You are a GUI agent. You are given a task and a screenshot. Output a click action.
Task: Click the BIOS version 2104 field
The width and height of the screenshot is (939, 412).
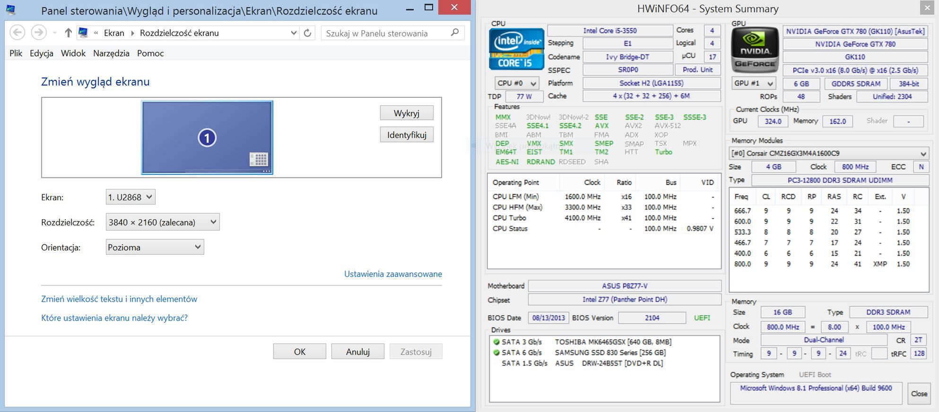click(652, 318)
